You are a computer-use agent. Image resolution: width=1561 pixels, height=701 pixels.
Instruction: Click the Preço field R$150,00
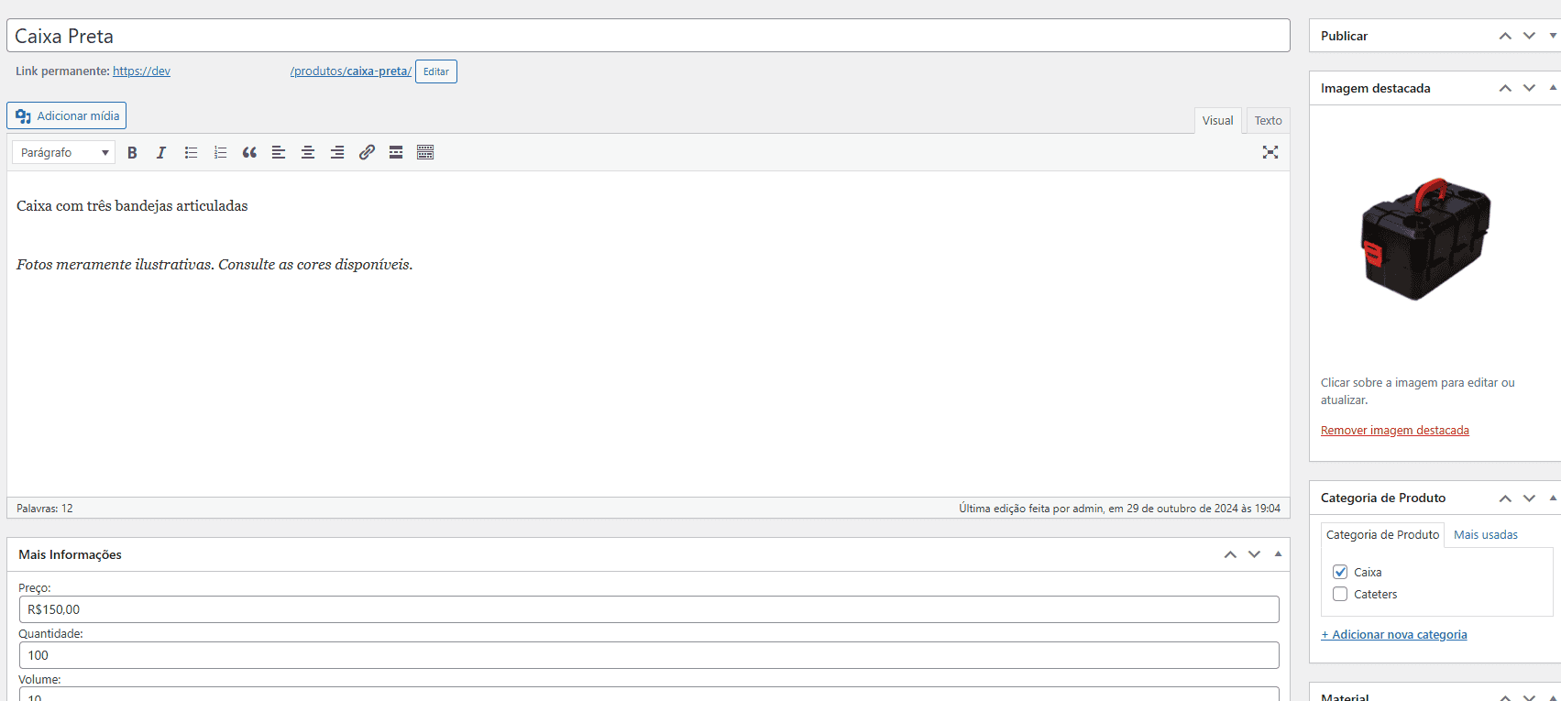coord(649,609)
